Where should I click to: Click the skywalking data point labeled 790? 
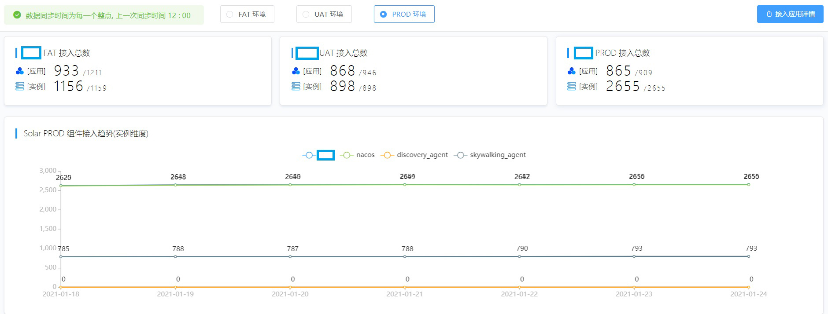pyautogui.click(x=520, y=256)
